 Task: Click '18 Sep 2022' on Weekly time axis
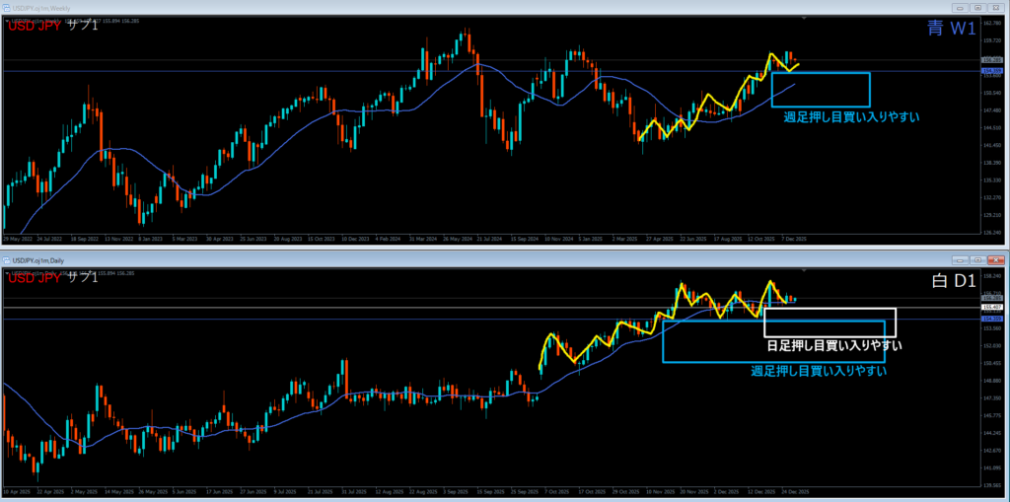click(x=83, y=239)
